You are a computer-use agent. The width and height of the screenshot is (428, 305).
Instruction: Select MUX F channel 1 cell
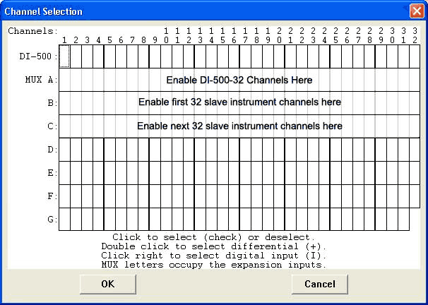65,196
